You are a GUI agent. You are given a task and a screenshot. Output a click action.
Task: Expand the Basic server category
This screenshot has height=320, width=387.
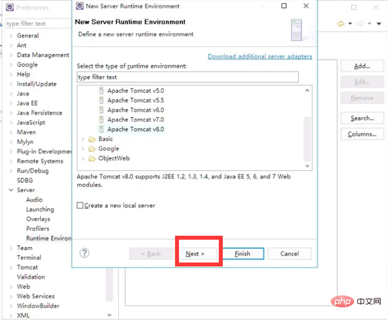pos(83,139)
